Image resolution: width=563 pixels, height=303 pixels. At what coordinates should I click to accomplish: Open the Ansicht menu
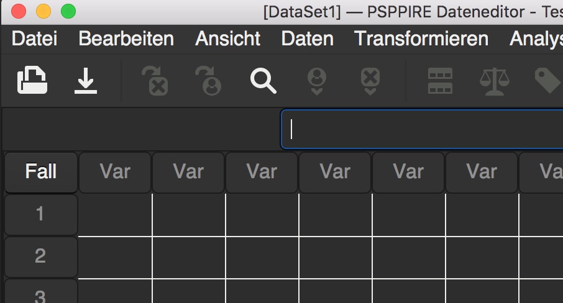tap(227, 38)
